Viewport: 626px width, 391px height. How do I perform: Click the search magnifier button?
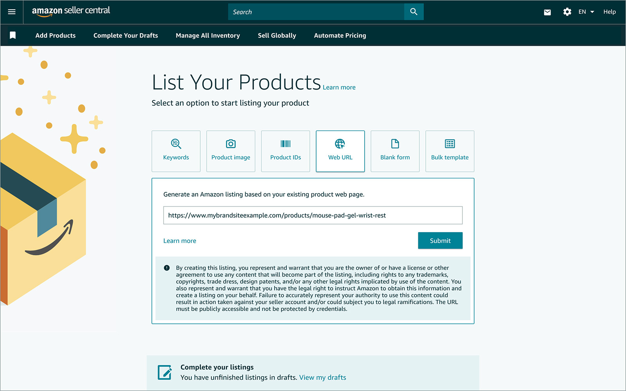tap(414, 12)
